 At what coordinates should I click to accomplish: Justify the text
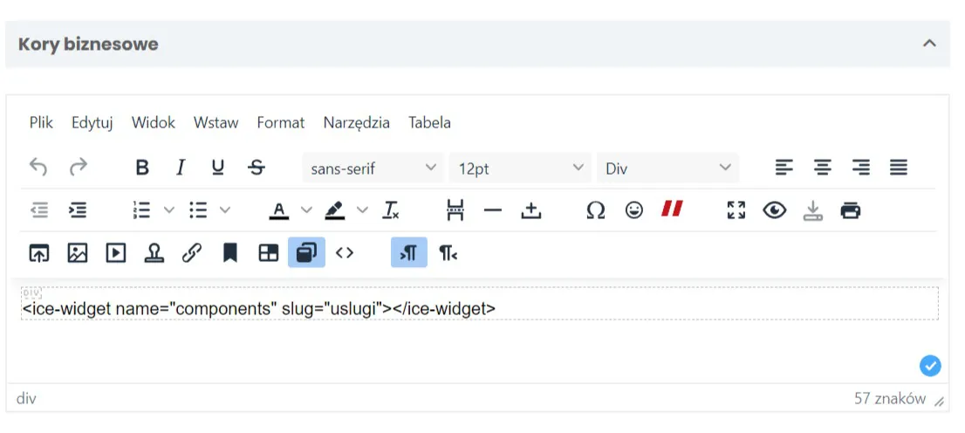point(899,167)
